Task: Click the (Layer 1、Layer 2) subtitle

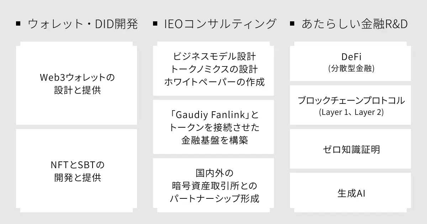Action: point(351,112)
